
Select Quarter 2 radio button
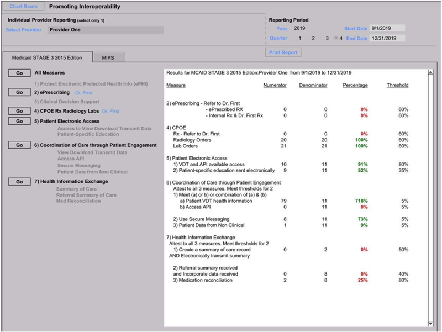pyautogui.click(x=308, y=39)
